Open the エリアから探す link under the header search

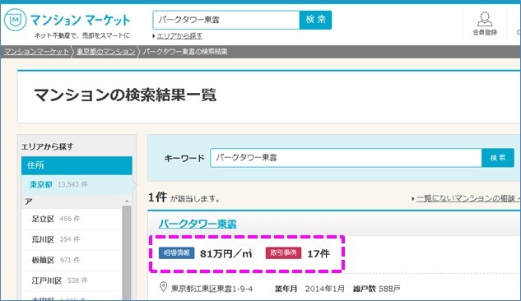[179, 36]
